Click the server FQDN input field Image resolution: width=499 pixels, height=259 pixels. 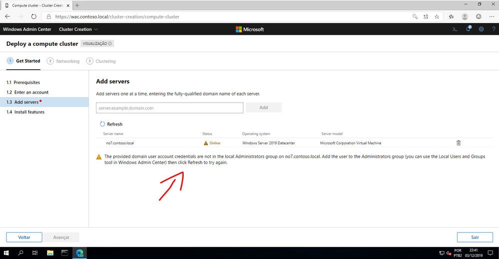coord(170,108)
